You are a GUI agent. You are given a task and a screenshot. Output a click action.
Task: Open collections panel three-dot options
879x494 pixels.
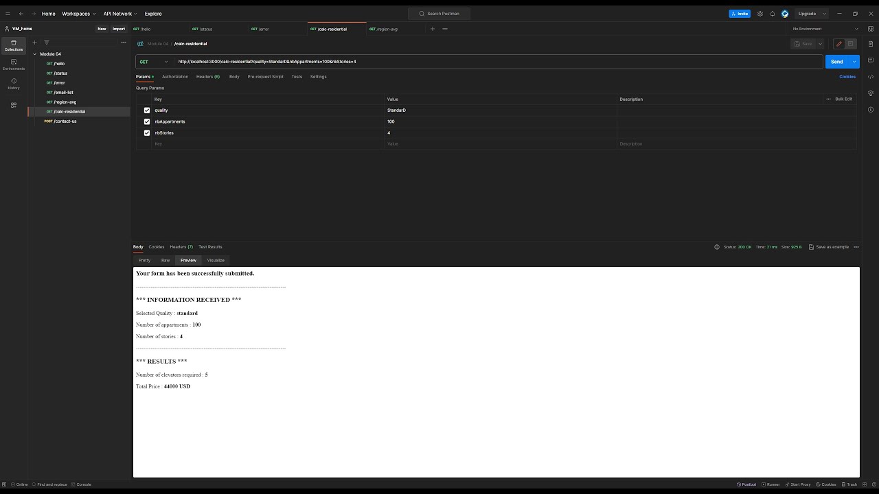(x=124, y=43)
